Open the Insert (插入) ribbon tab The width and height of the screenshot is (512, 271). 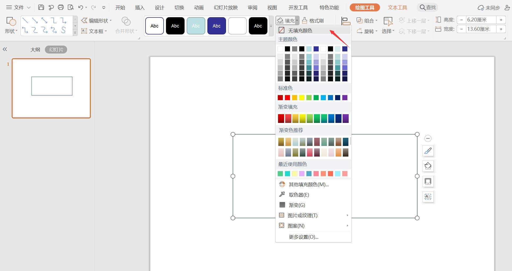140,7
